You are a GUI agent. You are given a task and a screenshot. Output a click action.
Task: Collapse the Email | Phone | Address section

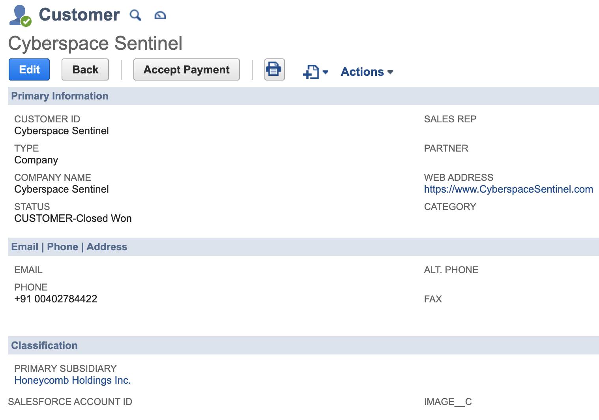tap(69, 246)
